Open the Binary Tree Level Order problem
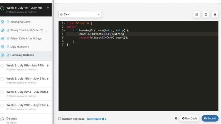This screenshot has width=221, height=124. [28, 30]
